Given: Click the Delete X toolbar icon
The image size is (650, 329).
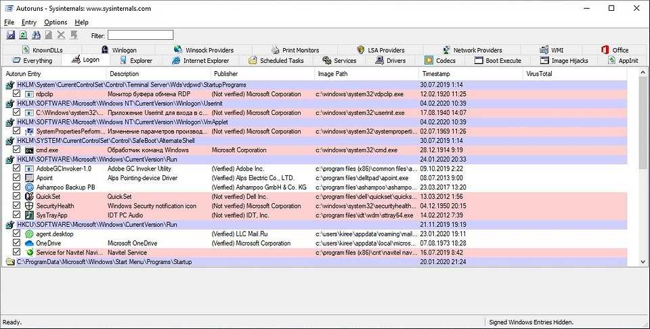Looking at the screenshot, I should pyautogui.click(x=61, y=35).
